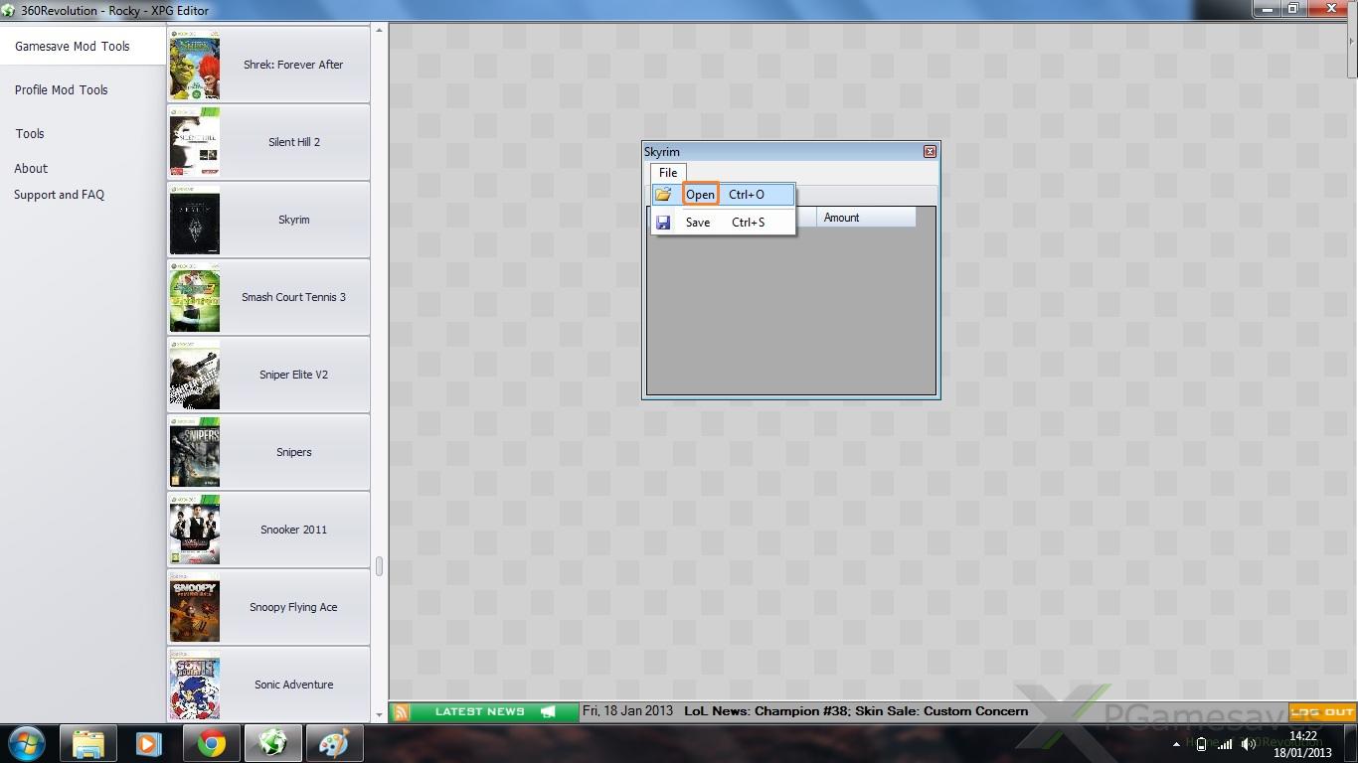
Task: Show hidden tray icons arrow
Action: (1176, 744)
